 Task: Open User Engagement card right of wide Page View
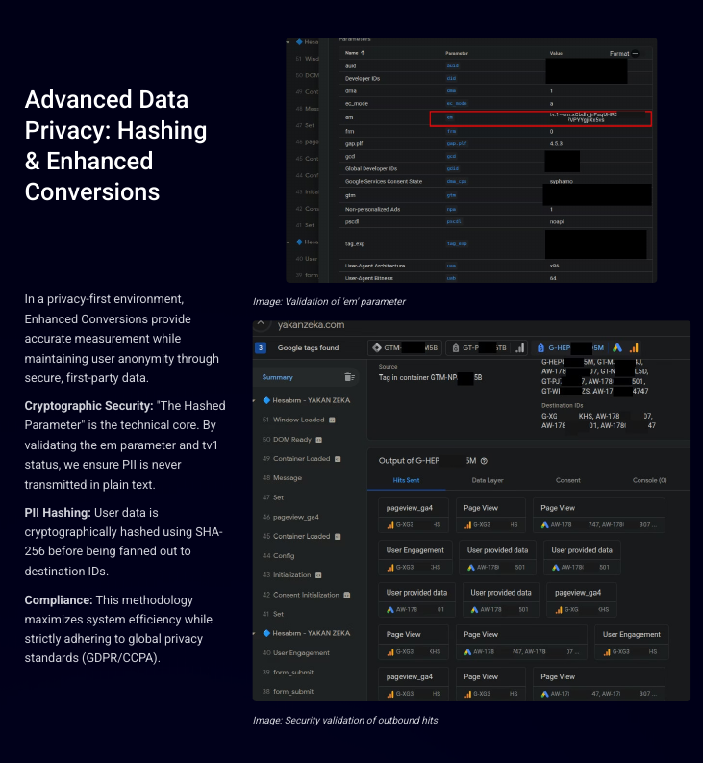point(632,642)
